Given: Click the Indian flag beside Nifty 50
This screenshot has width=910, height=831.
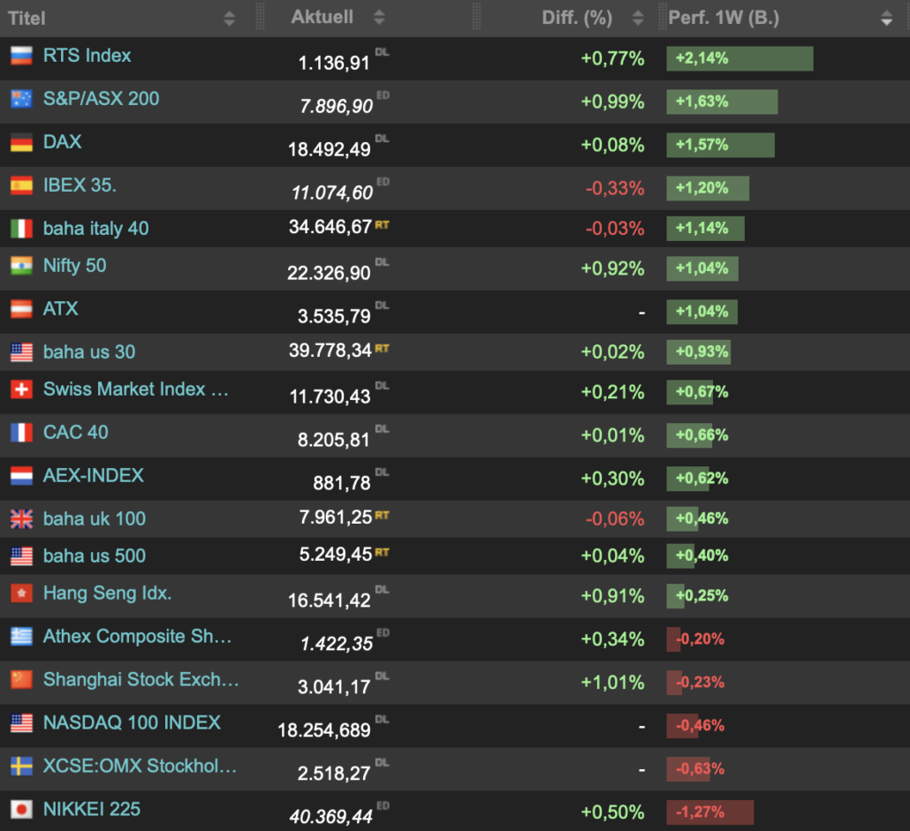Looking at the screenshot, I should [21, 266].
